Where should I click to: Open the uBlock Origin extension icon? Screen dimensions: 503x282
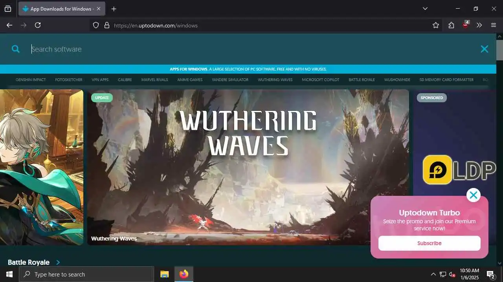(x=466, y=25)
